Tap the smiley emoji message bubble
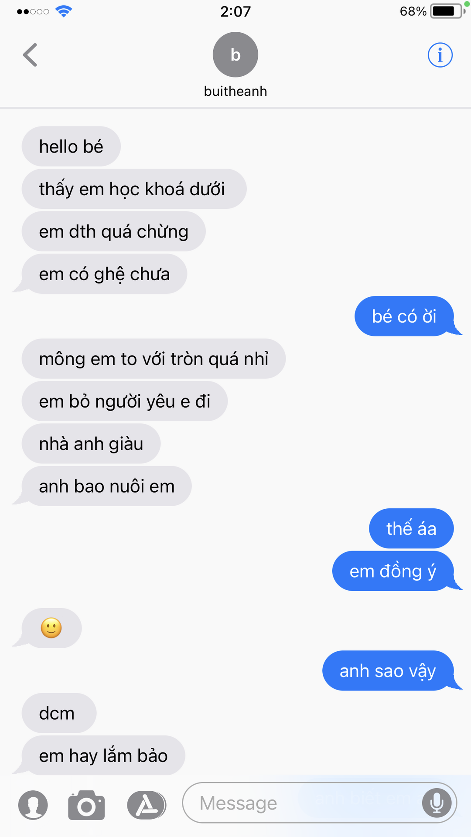 pyautogui.click(x=51, y=628)
